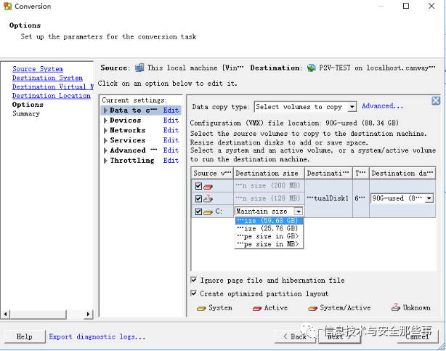Click Edit next to Advanced
The height and width of the screenshot is (351, 446).
171,150
